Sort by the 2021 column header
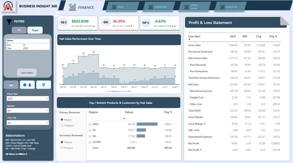 [233, 36]
